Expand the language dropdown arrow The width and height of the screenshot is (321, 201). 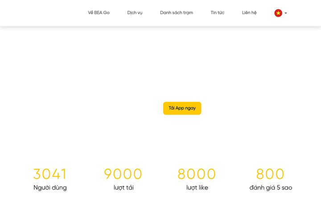click(286, 13)
